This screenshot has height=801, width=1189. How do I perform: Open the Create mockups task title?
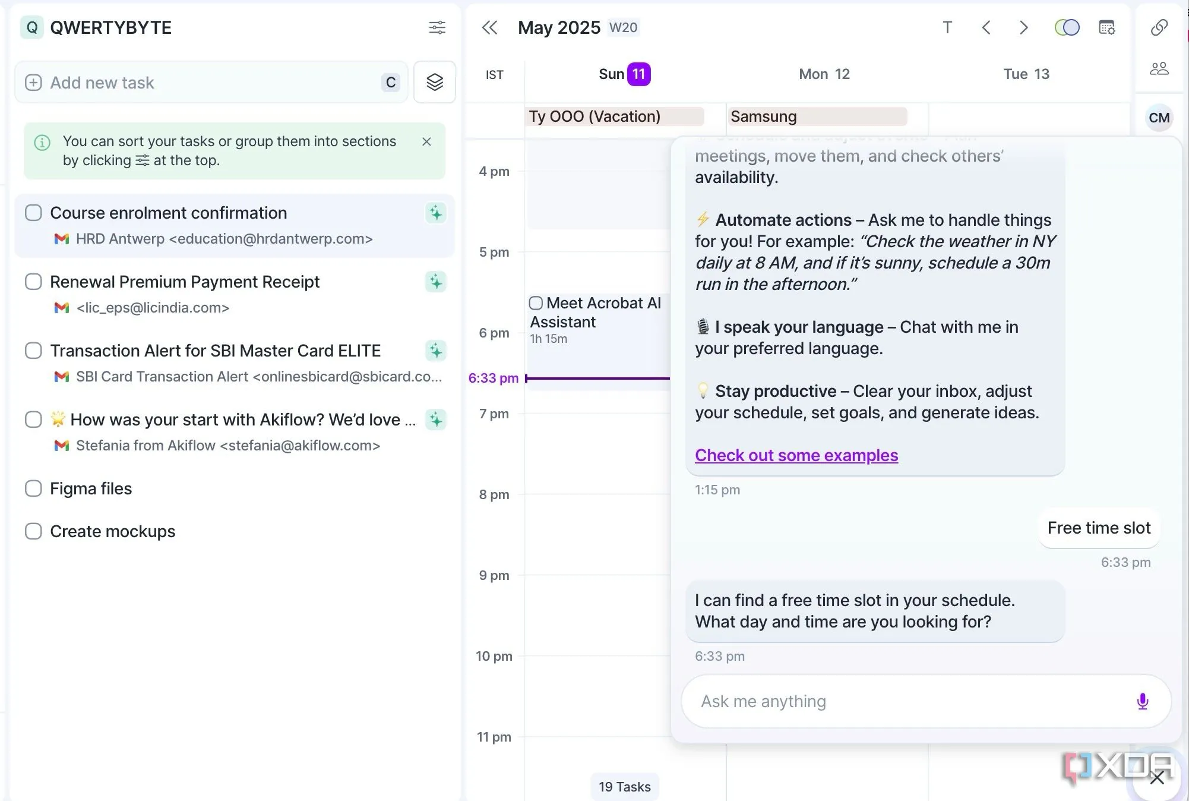[112, 531]
